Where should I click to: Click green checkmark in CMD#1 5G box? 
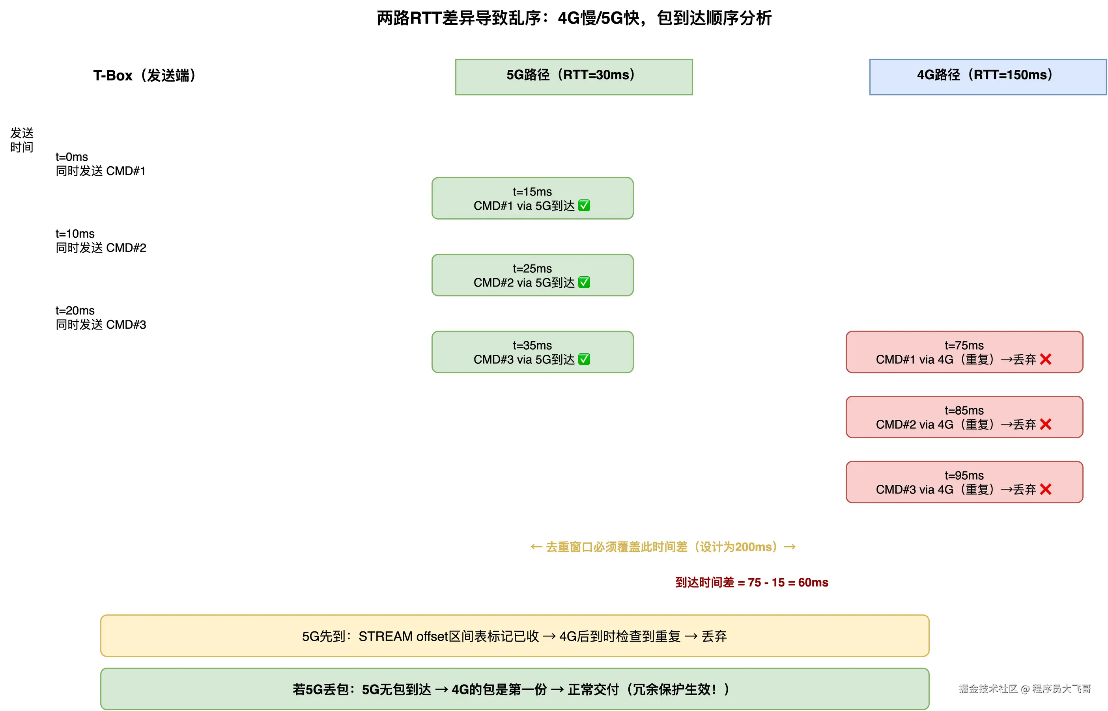(584, 205)
